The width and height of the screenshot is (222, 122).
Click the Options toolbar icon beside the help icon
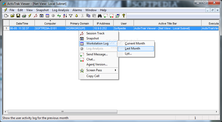point(118,16)
